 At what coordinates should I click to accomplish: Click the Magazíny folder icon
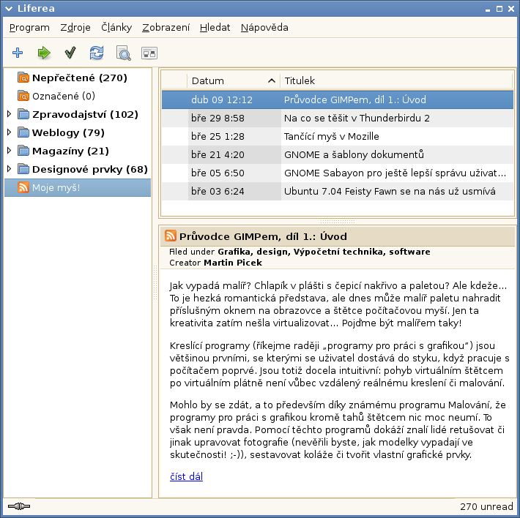pos(23,151)
